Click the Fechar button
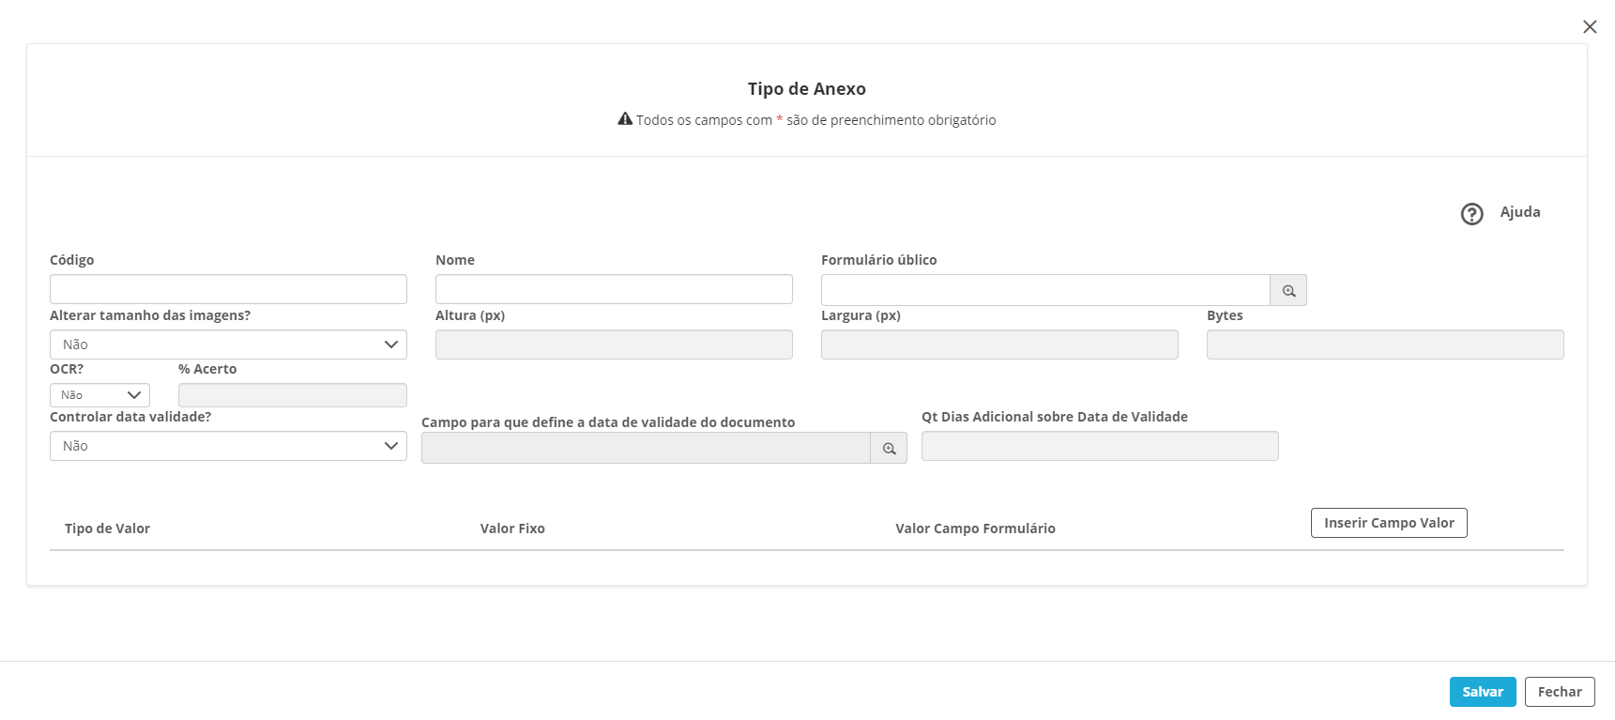This screenshot has height=720, width=1615. click(1559, 692)
